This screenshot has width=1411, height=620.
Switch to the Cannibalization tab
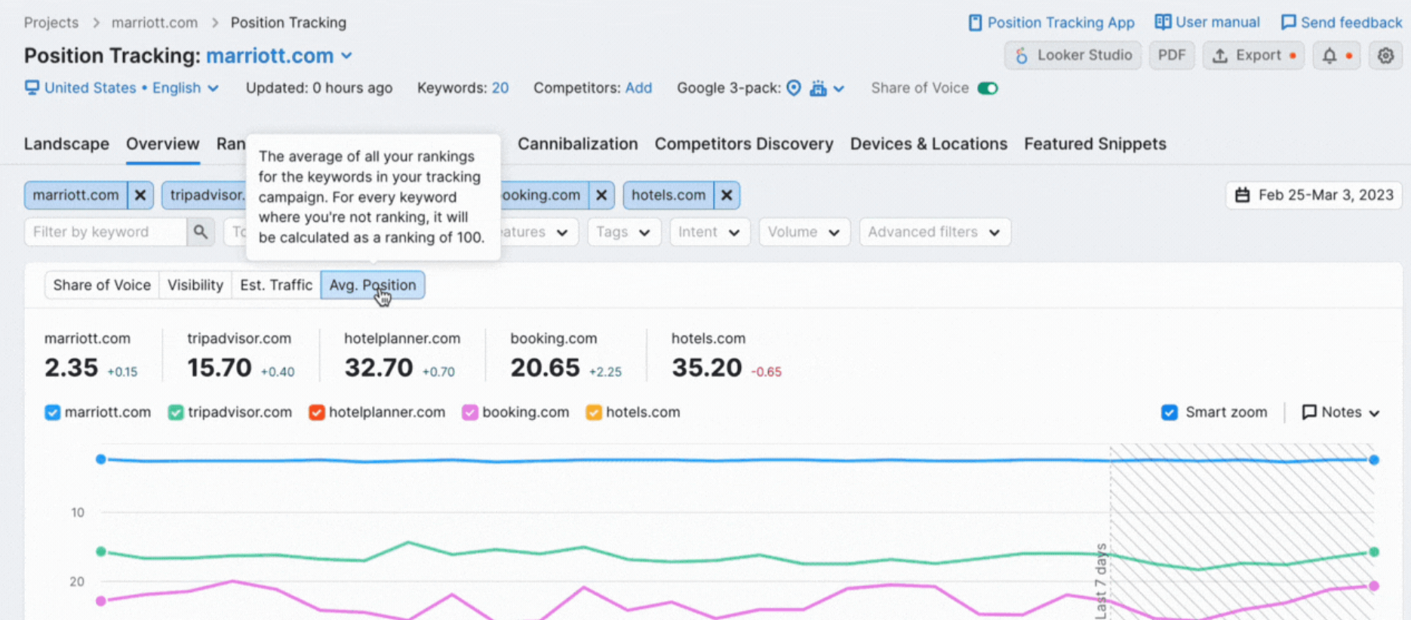[x=577, y=143]
